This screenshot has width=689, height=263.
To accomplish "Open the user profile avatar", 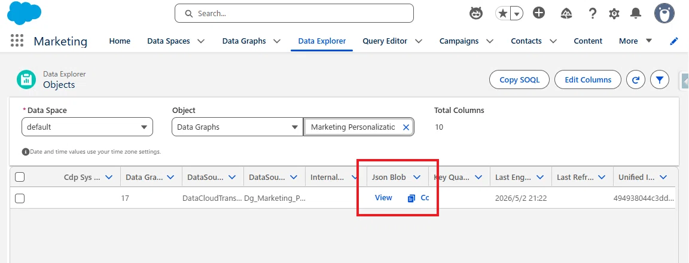I will [x=664, y=14].
